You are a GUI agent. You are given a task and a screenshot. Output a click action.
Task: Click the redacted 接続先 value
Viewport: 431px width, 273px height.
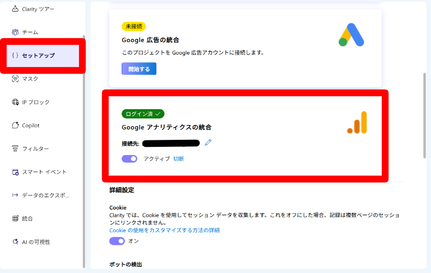(171, 143)
